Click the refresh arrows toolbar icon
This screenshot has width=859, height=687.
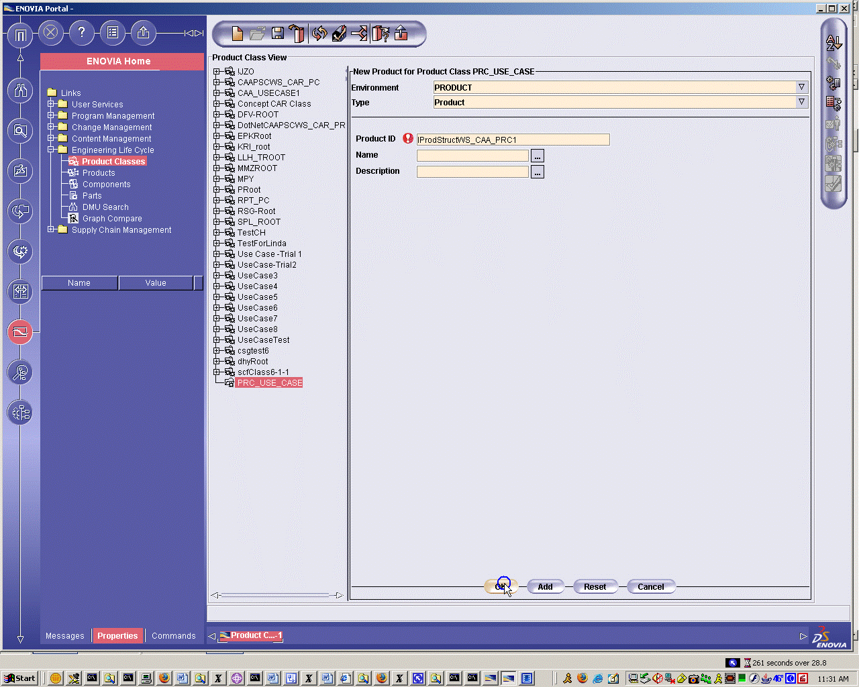point(319,34)
